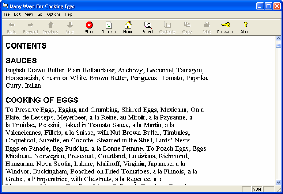Click the word 'Coquelicot'
The image size is (283, 194).
tap(21, 140)
